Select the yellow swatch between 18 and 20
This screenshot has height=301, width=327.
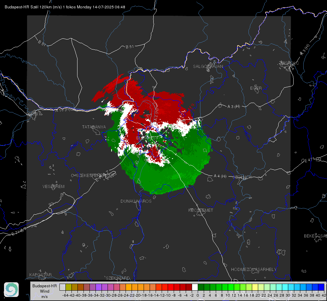tap(255, 287)
